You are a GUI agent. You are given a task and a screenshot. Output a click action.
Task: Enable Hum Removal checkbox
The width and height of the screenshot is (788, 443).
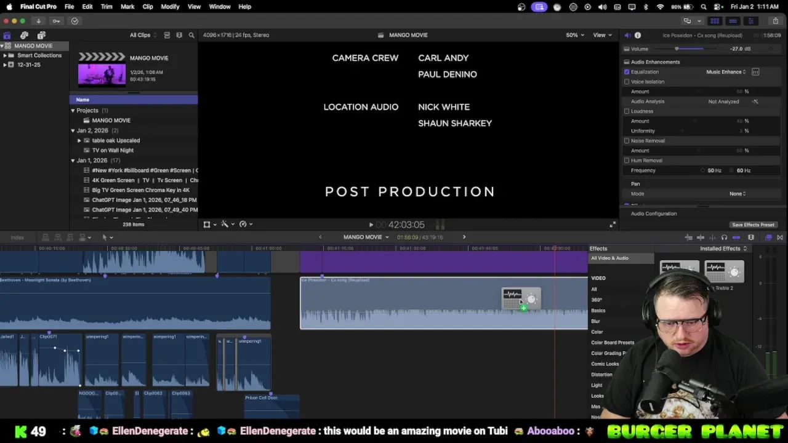coord(627,161)
